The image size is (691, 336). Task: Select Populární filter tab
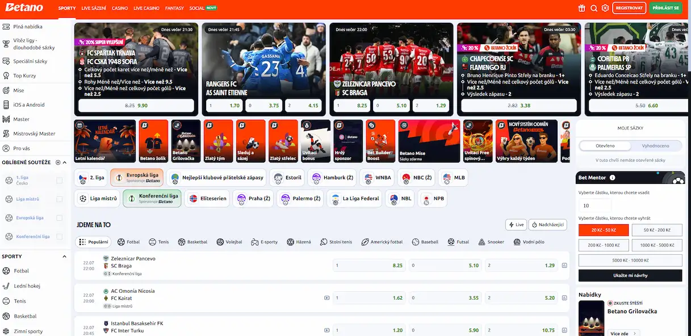93,242
